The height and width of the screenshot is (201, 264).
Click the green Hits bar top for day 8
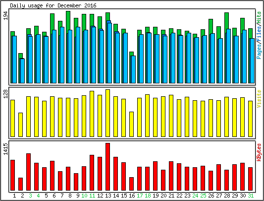(68, 20)
